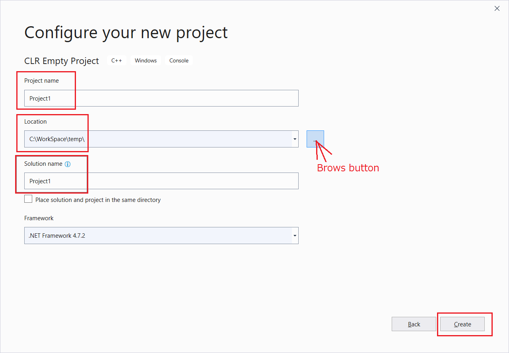The image size is (509, 353).
Task: Click the 'Location' field label
Action: pyautogui.click(x=35, y=122)
